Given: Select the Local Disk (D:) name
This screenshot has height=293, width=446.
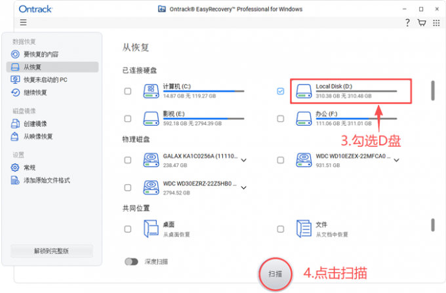Looking at the screenshot, I should click(x=334, y=87).
